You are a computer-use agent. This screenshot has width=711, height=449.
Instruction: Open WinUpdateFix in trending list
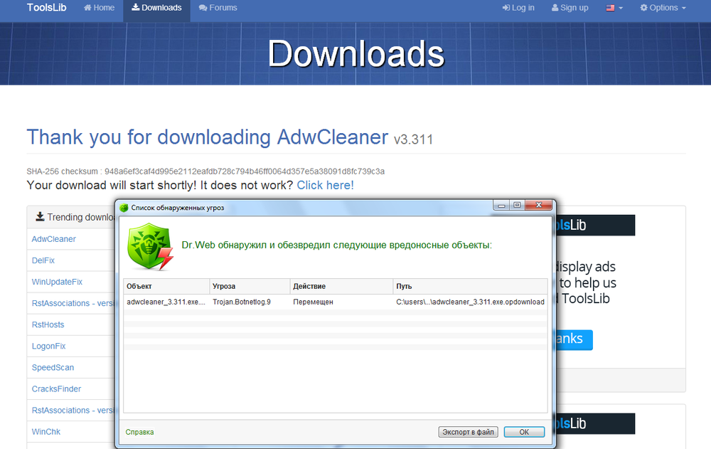click(57, 282)
